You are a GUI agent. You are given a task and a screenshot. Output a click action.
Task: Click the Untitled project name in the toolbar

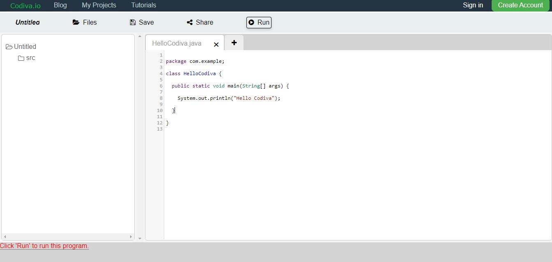(28, 23)
